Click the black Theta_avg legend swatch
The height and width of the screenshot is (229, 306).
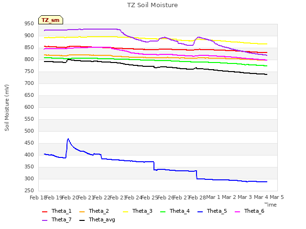point(82,220)
